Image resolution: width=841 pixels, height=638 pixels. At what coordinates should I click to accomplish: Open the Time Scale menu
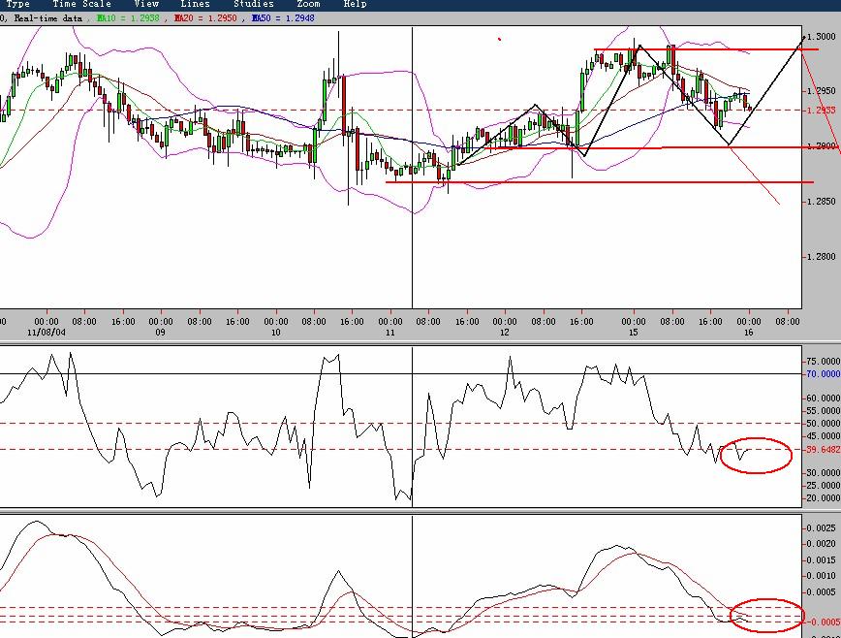pos(81,4)
